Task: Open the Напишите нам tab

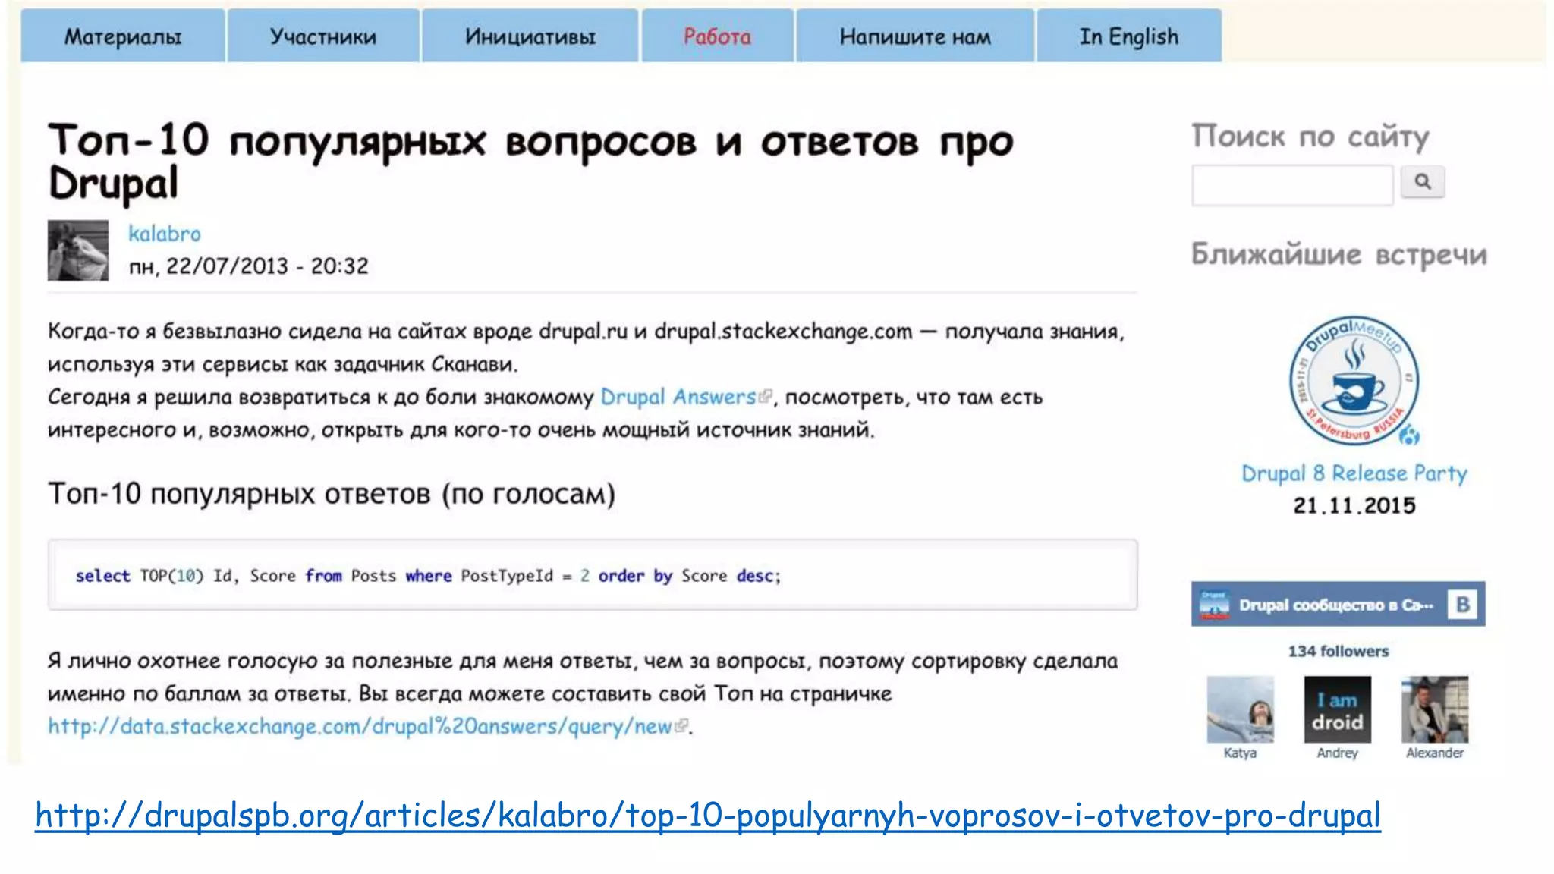Action: (x=915, y=36)
